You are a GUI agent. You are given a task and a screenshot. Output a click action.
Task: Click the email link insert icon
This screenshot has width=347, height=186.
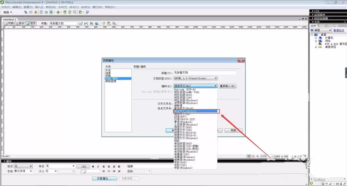[31, 12]
